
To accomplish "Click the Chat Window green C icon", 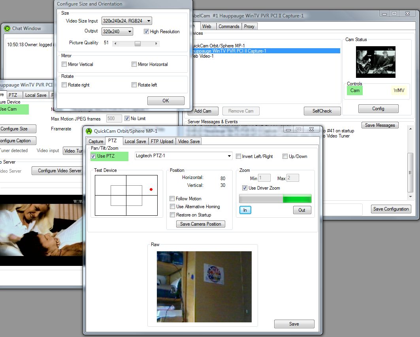I will [7, 28].
